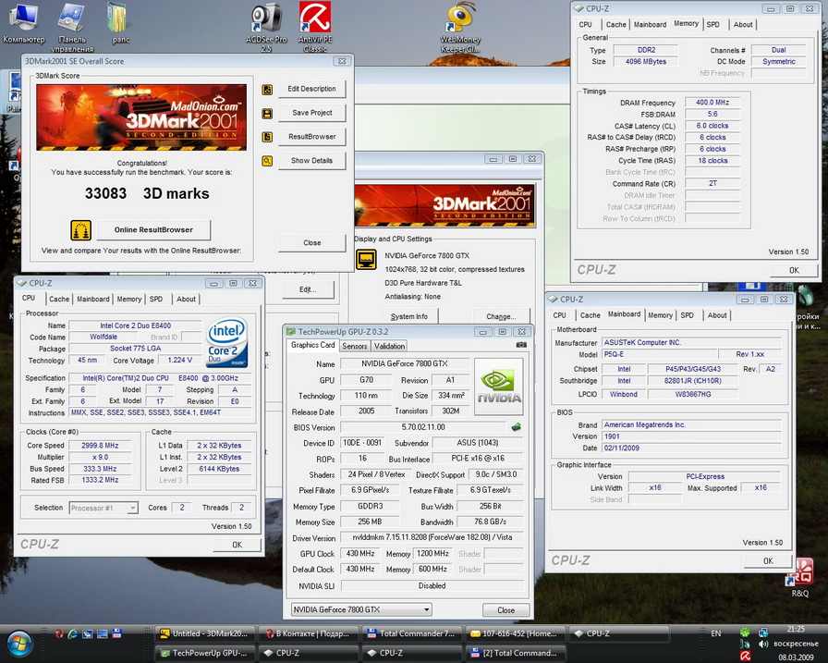Click the green ICQ flower tray icon
This screenshot has height=663, width=828.
pos(745,632)
